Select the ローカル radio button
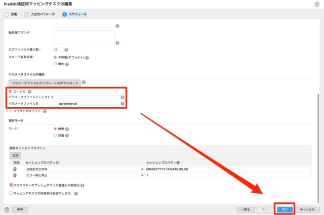Image resolution: width=324 pixels, height=215 pixels. (x=11, y=91)
